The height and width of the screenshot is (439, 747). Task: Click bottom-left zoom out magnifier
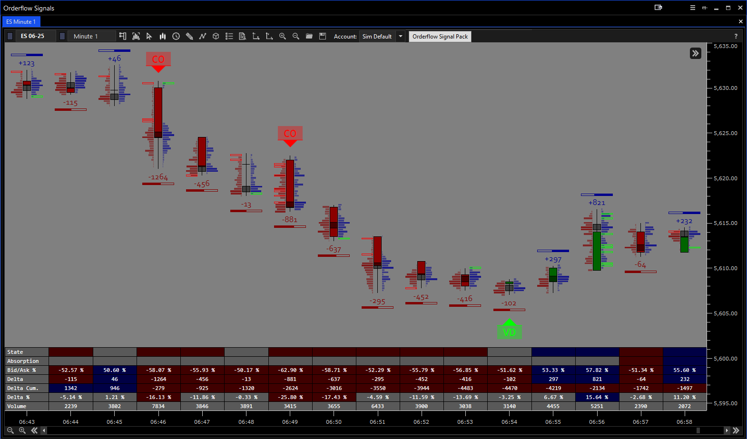(10, 430)
